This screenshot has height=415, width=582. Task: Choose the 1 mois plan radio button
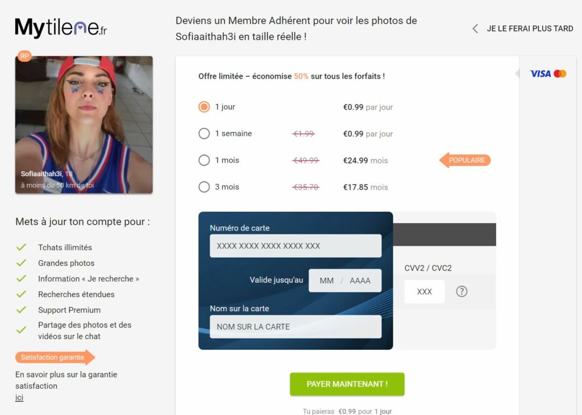click(204, 160)
